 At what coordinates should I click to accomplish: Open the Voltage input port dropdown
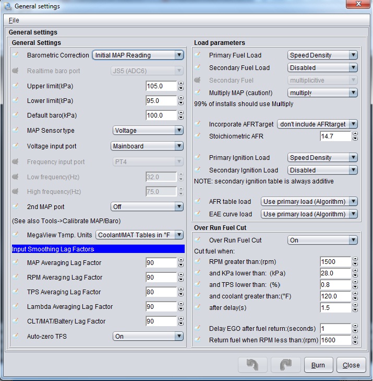[x=147, y=146]
